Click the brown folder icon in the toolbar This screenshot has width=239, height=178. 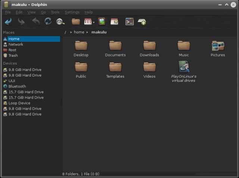click(x=76, y=22)
